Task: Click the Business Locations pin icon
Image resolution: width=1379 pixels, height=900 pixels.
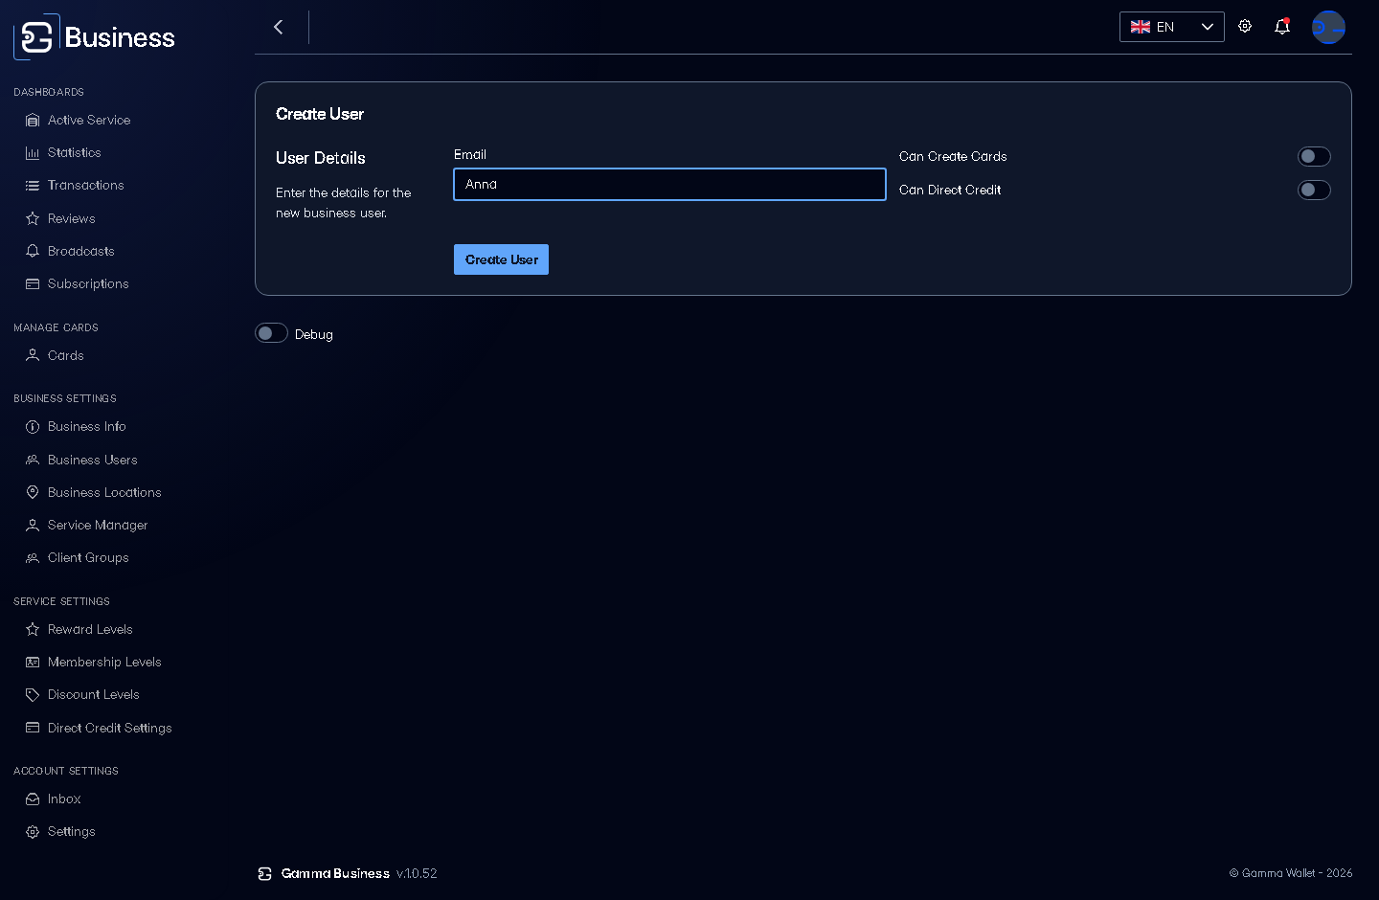Action: (x=33, y=492)
